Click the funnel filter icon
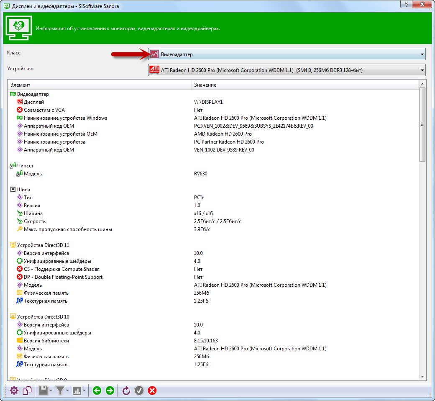 [x=60, y=391]
